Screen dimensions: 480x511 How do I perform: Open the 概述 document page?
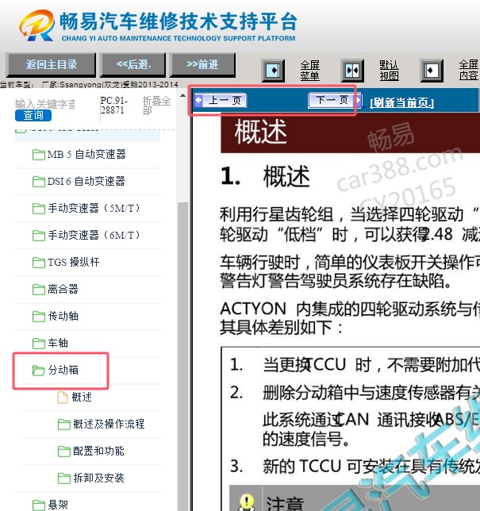(82, 398)
